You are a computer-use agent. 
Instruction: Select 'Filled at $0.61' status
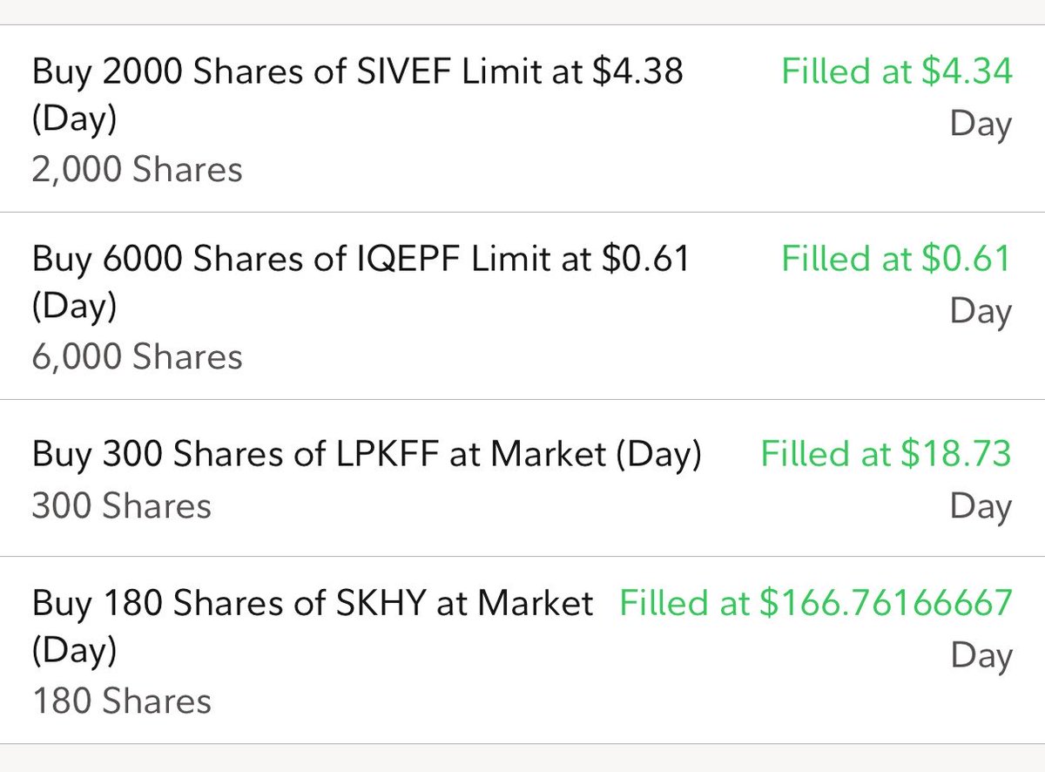click(x=897, y=259)
